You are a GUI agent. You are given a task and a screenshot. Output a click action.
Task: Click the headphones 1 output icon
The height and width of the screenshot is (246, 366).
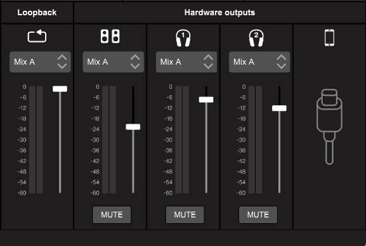pos(183,38)
